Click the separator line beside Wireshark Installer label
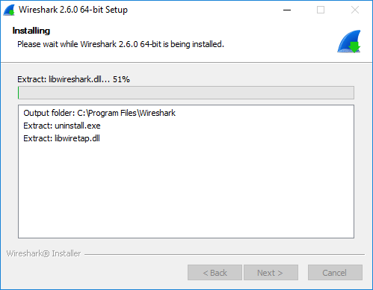This screenshot has width=373, height=290. (x=224, y=255)
